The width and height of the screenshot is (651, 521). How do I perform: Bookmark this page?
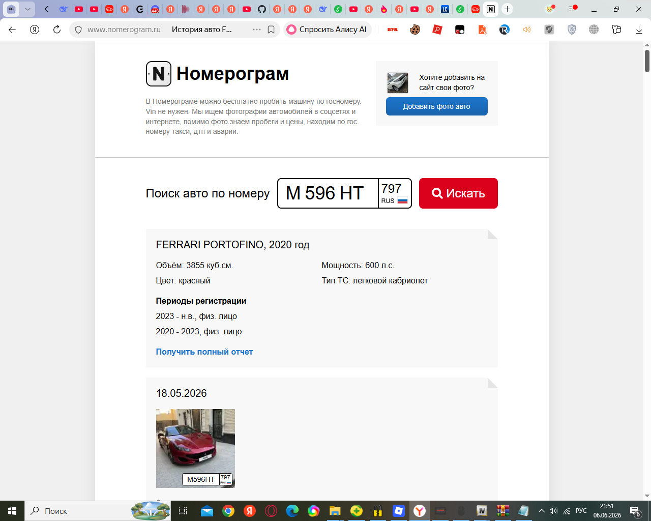coord(271,30)
